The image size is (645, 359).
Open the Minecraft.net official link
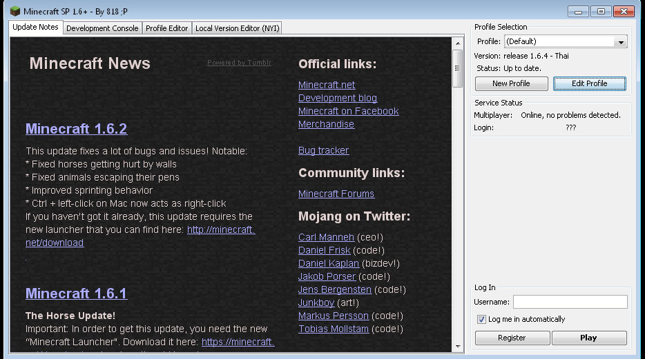point(327,85)
